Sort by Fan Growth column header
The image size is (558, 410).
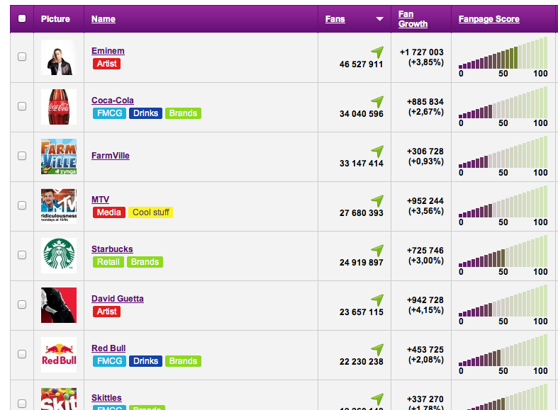coord(413,19)
